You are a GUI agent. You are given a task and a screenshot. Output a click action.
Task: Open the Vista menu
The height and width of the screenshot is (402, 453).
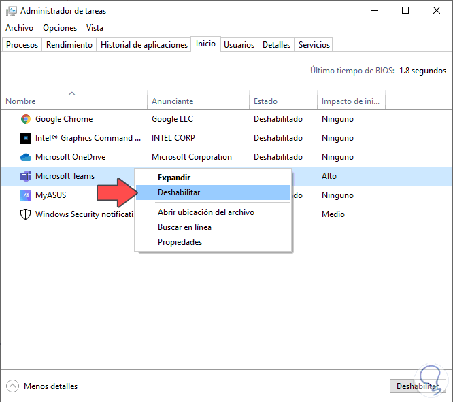point(95,28)
